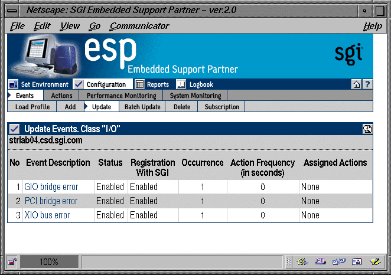Click the Set Environment monitor icon
Viewport: 391px width, 275px height.
click(13, 84)
